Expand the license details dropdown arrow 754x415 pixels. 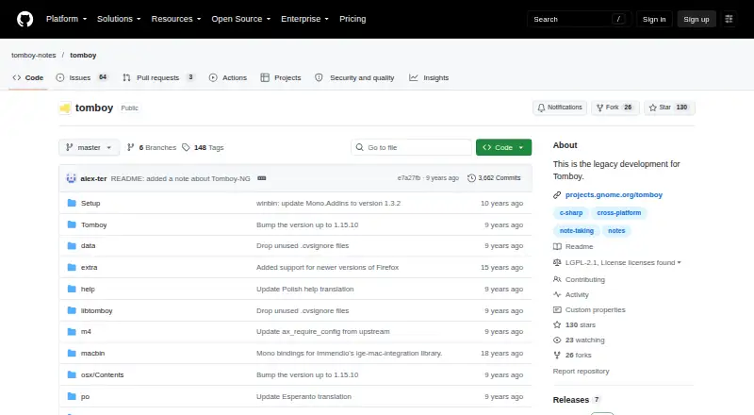pyautogui.click(x=679, y=263)
